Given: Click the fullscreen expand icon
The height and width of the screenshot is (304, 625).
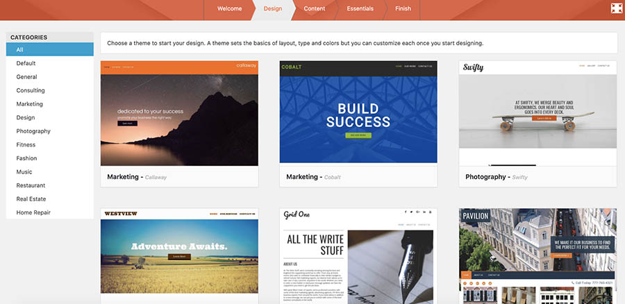Looking at the screenshot, I should 615,8.
